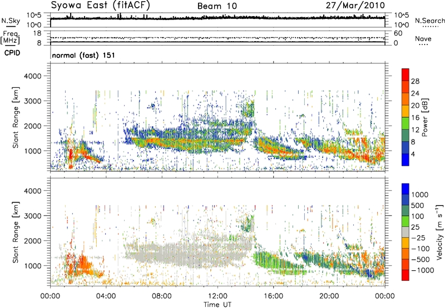445x308 pixels.
Task: Click the "20:00" time tick label
Action: coord(329,296)
